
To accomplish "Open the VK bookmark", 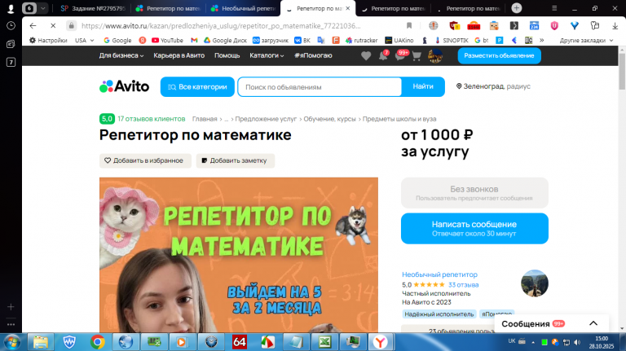I will coord(302,40).
